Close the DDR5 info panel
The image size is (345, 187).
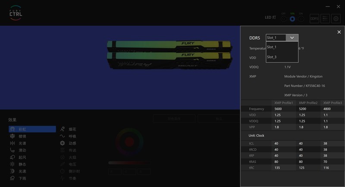(339, 32)
